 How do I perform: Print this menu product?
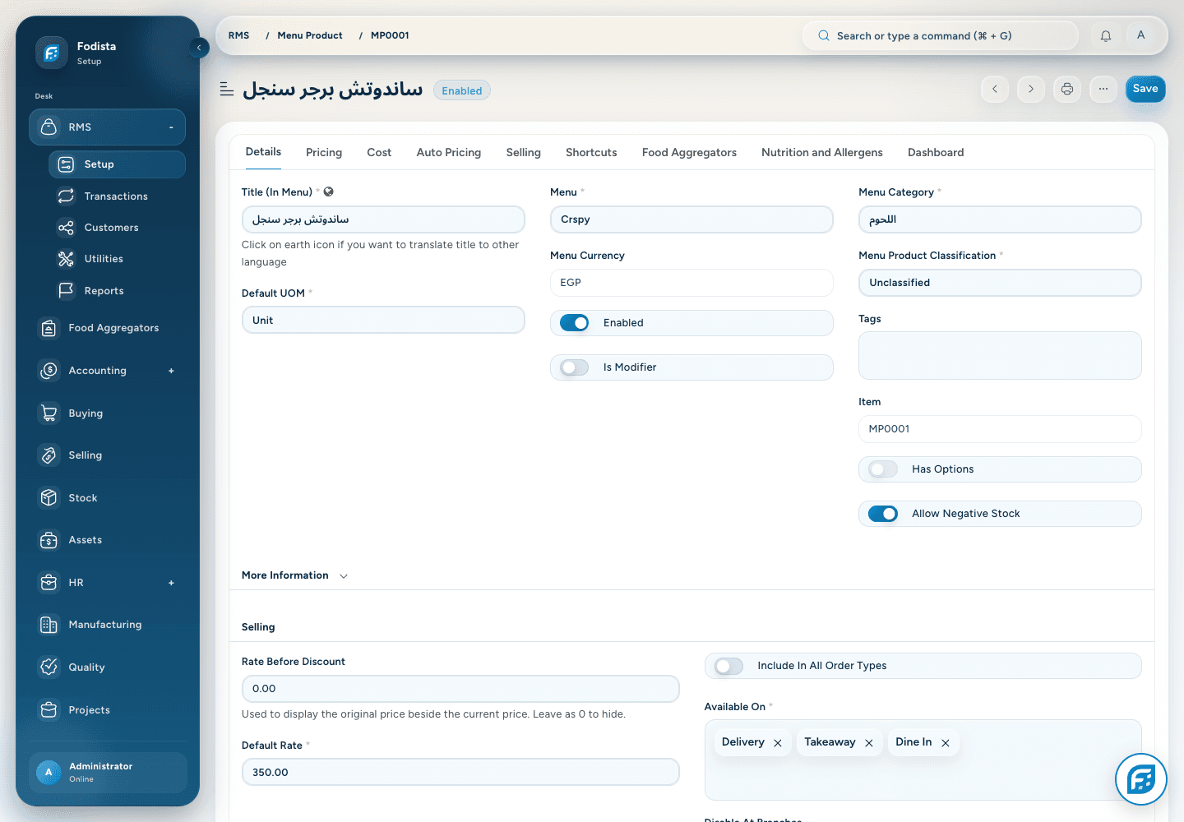pyautogui.click(x=1067, y=89)
